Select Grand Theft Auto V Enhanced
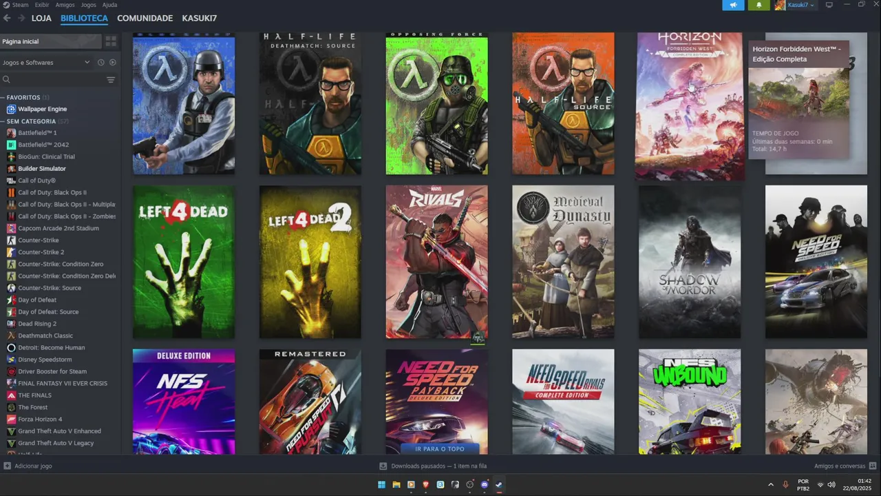 59,431
